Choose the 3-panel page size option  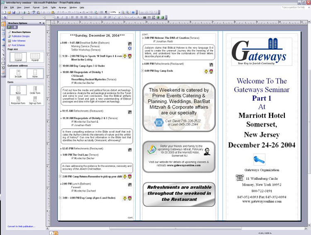(18, 57)
